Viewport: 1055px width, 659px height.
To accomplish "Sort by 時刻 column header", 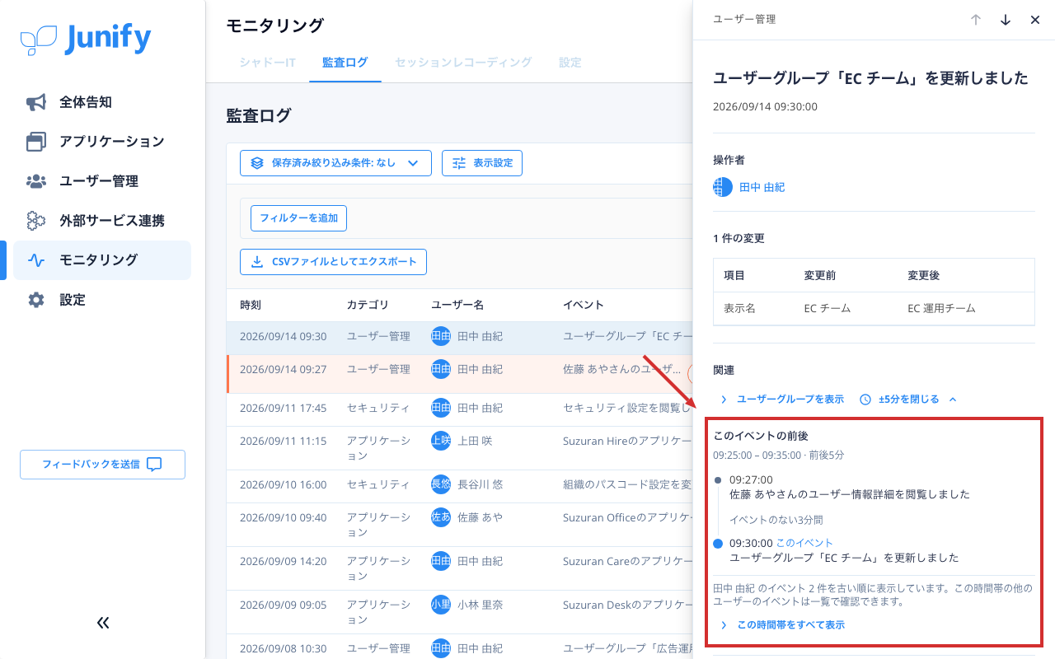I will [251, 305].
